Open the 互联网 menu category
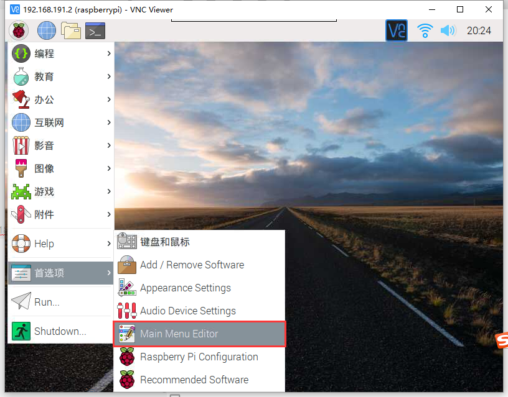Image resolution: width=508 pixels, height=397 pixels. click(x=60, y=122)
